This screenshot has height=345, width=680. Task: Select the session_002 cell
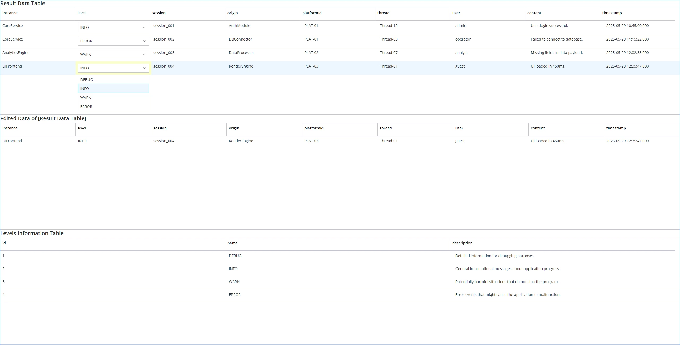[x=164, y=39]
